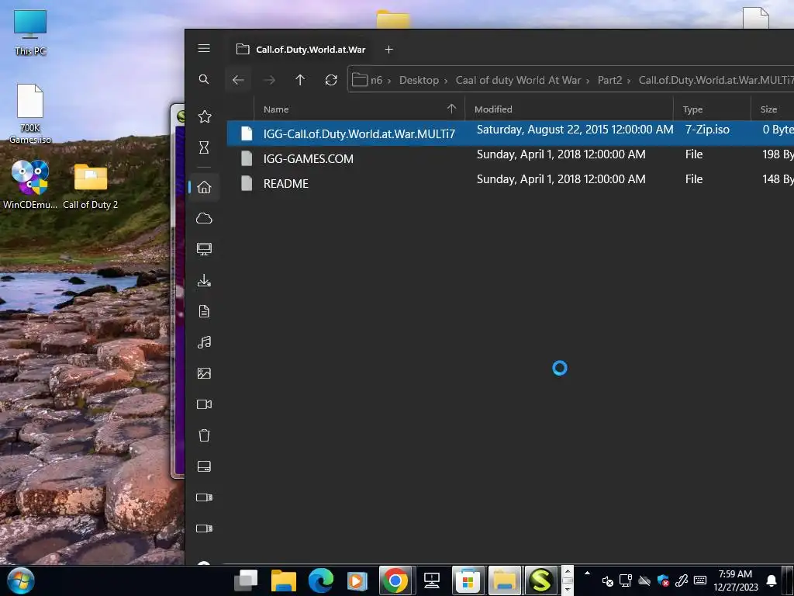Navigate to Desktop in the breadcrumb
Image resolution: width=794 pixels, height=596 pixels.
(419, 80)
